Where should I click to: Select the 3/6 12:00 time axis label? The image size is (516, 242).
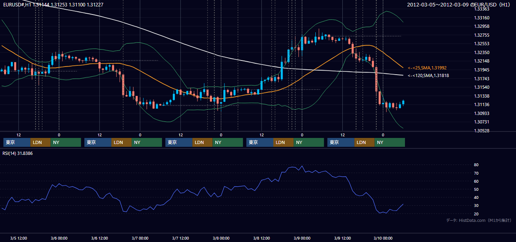click(100, 238)
